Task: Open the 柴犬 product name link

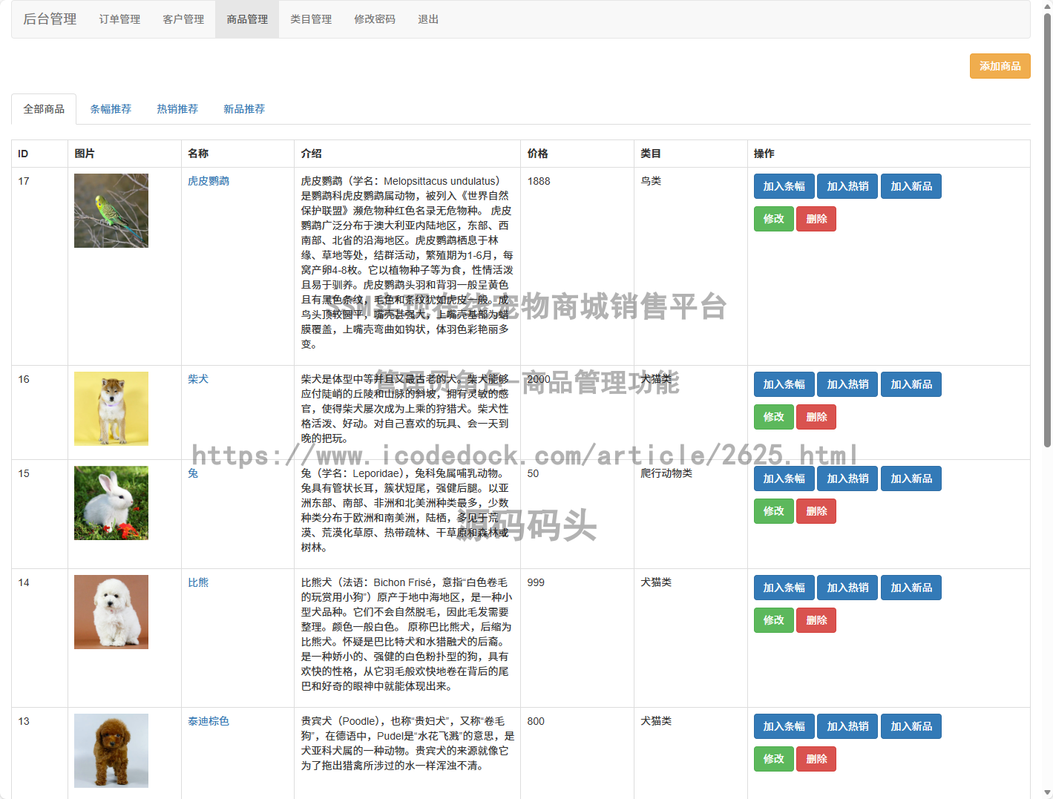Action: [198, 379]
